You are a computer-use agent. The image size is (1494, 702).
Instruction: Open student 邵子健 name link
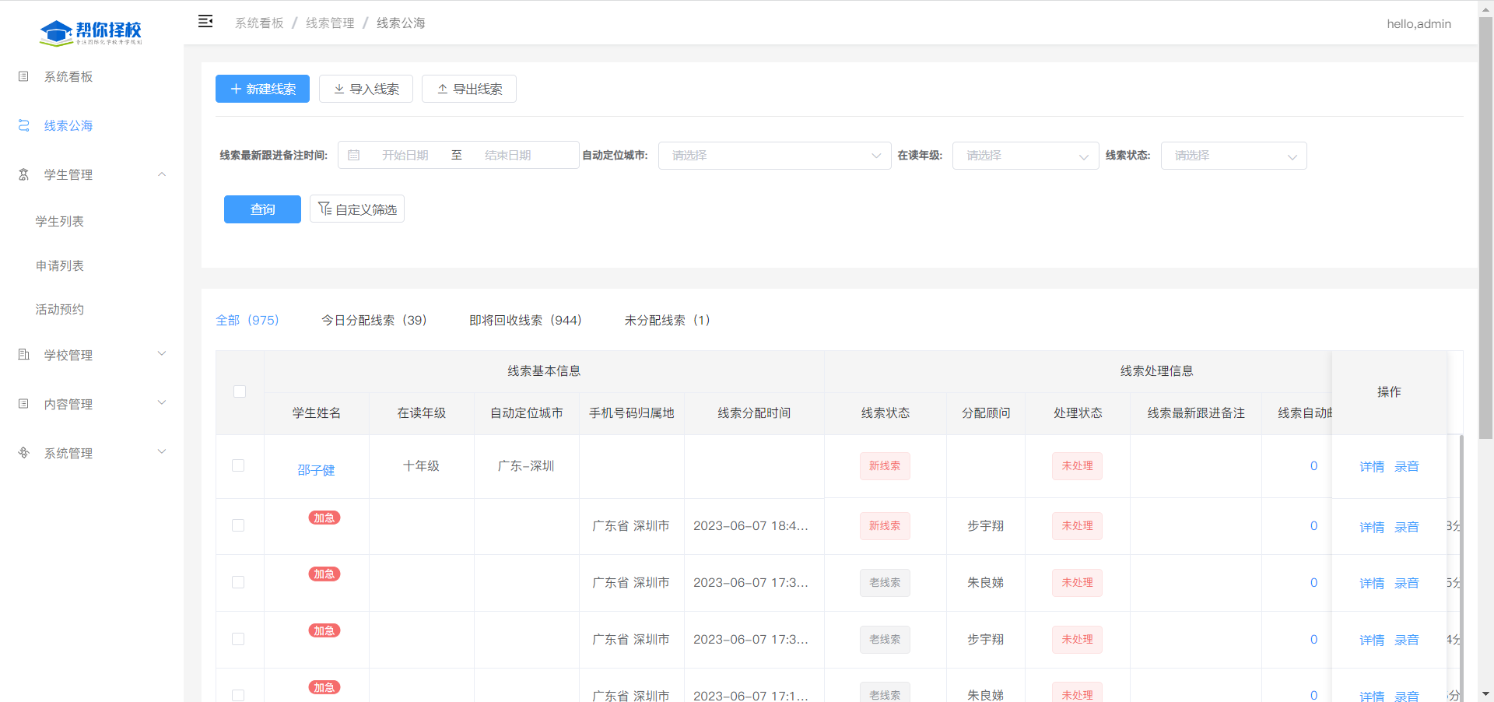coord(316,470)
